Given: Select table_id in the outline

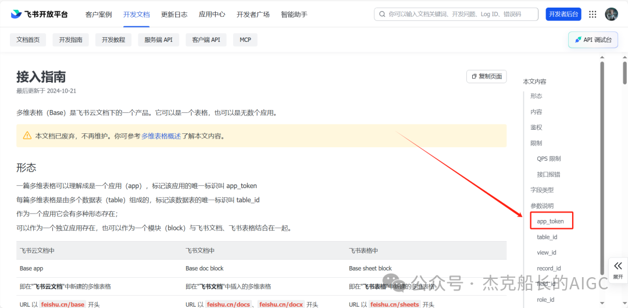Looking at the screenshot, I should [x=547, y=237].
